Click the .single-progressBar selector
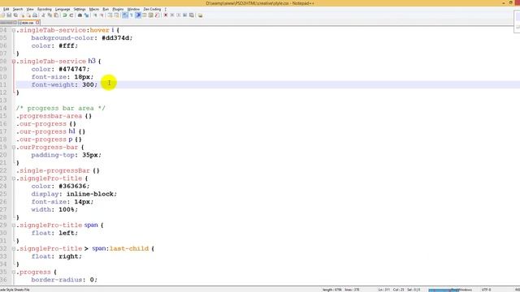 tap(53, 170)
